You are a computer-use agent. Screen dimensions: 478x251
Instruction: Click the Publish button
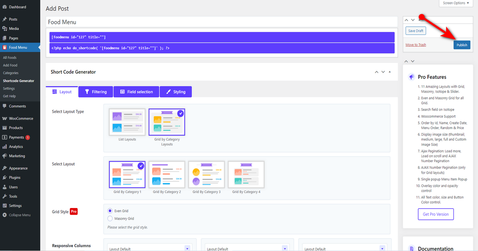pyautogui.click(x=462, y=45)
